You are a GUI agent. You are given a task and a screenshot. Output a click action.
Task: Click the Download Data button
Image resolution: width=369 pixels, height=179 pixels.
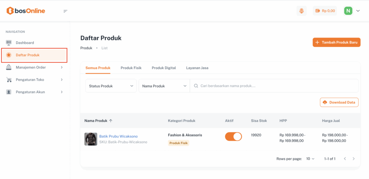pos(339,102)
